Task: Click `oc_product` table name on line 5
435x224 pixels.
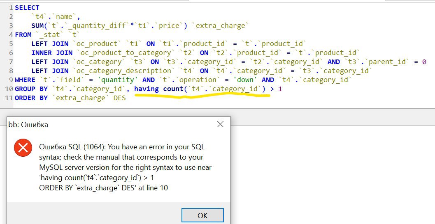Action: (97, 44)
